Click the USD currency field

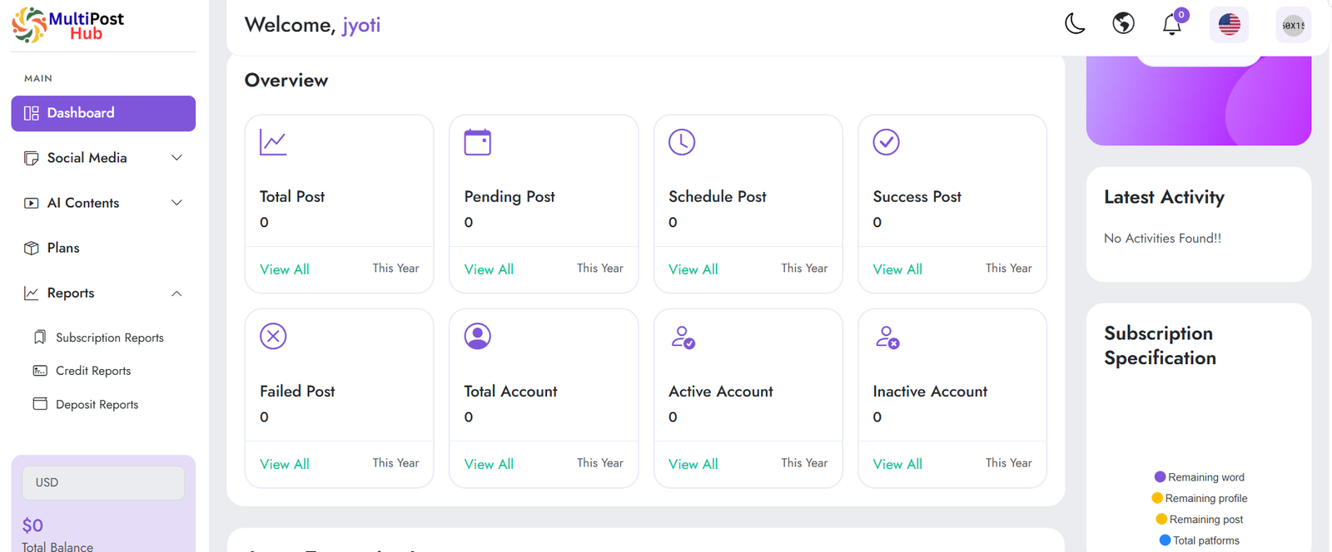pos(103,483)
